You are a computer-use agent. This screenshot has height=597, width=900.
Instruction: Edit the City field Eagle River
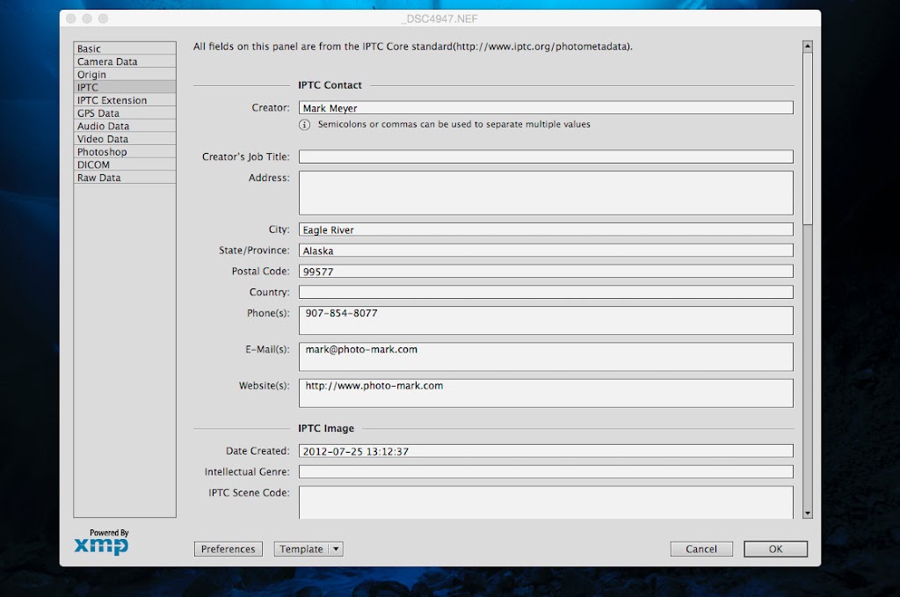[x=546, y=229]
